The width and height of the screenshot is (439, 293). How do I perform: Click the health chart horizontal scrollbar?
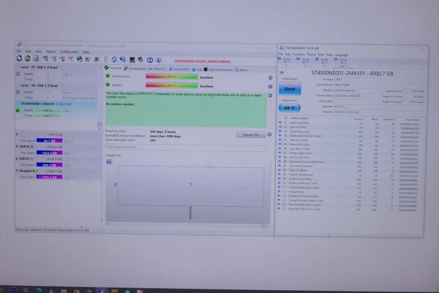187,225
